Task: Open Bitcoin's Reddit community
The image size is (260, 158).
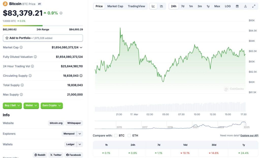Action: [x=40, y=155]
